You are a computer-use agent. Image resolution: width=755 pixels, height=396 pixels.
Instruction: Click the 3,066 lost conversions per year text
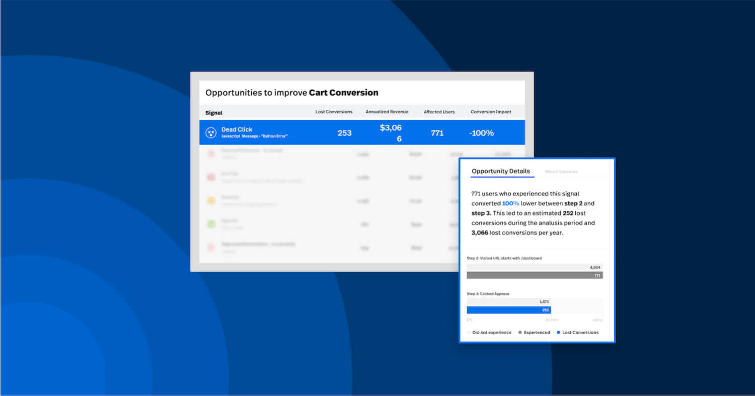pyautogui.click(x=518, y=233)
